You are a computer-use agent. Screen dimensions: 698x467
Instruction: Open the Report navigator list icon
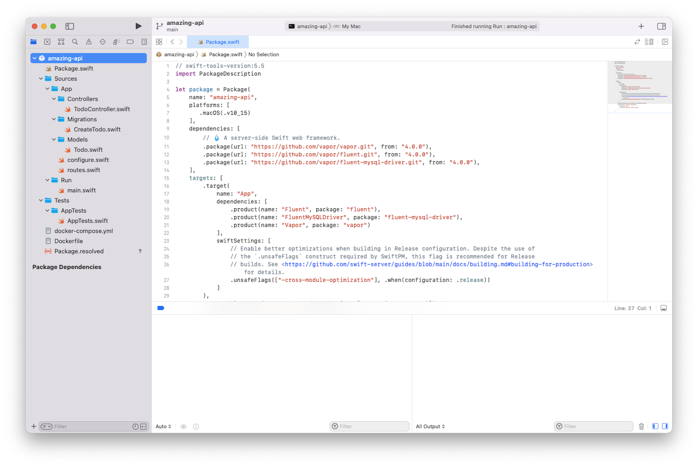pos(144,41)
